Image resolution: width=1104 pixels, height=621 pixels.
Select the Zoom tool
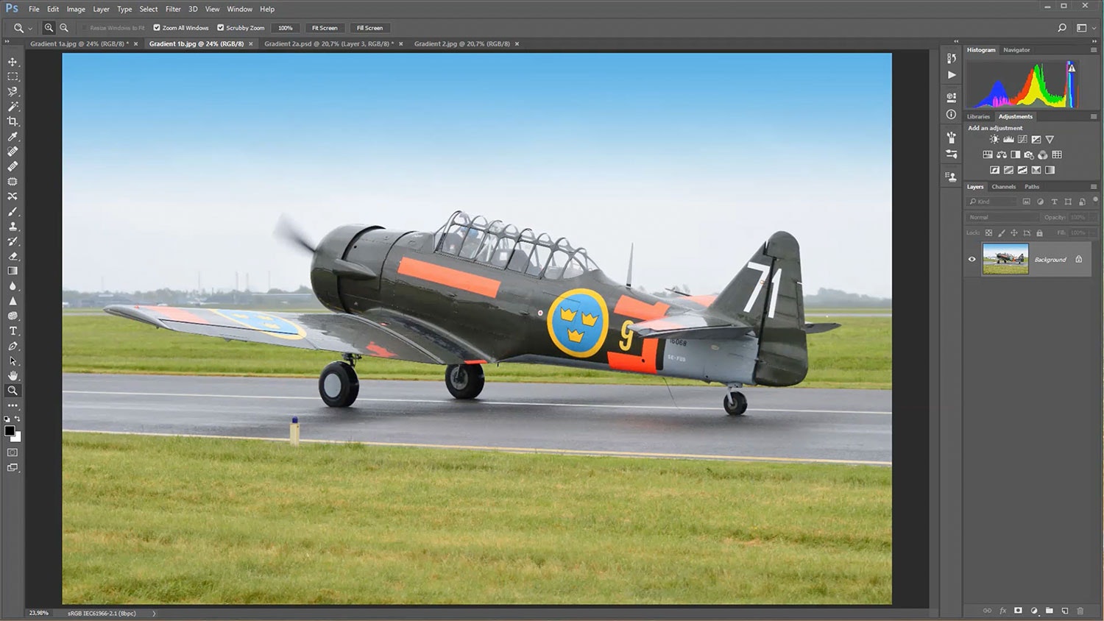pyautogui.click(x=13, y=391)
